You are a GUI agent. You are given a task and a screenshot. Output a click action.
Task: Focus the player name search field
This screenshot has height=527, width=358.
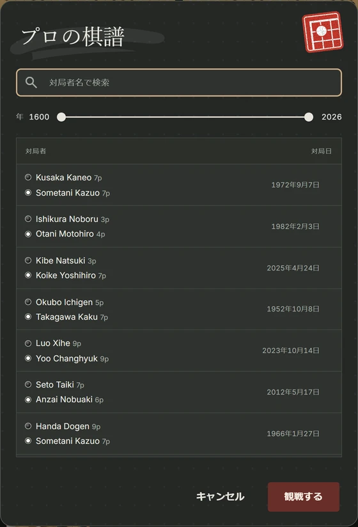179,83
